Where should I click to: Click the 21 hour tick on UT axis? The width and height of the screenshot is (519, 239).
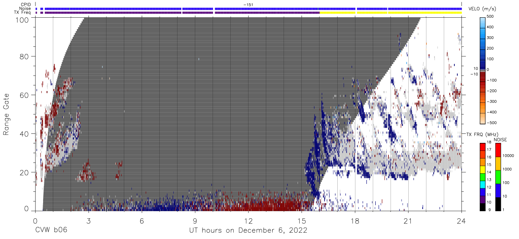[408, 220]
